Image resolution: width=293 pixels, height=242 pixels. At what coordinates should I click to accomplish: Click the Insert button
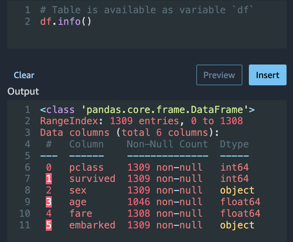[x=267, y=75]
